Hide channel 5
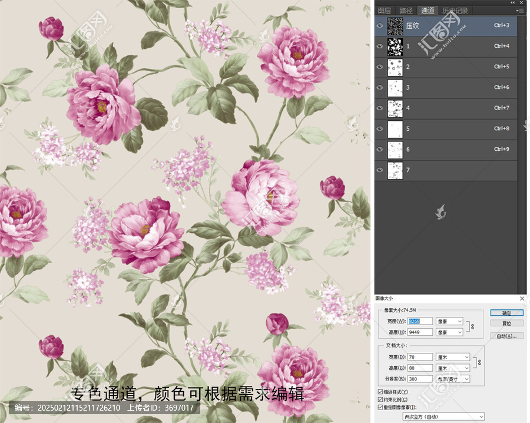 click(x=380, y=128)
